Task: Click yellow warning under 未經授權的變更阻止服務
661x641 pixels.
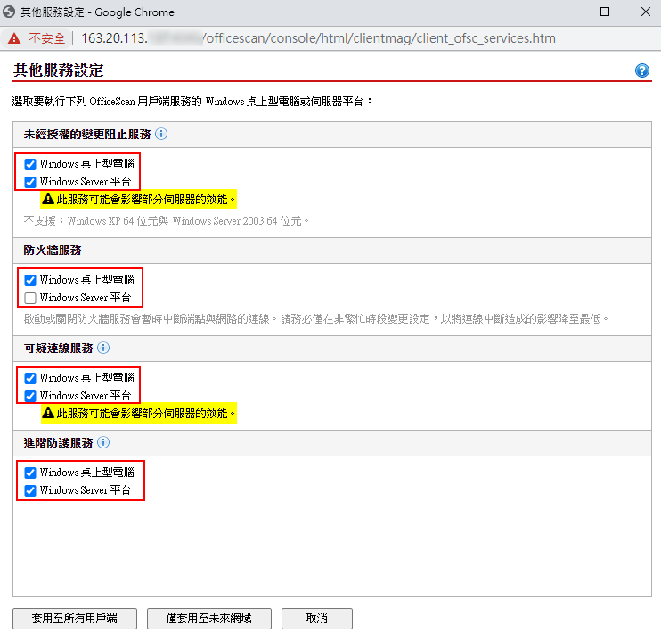Action: [139, 199]
